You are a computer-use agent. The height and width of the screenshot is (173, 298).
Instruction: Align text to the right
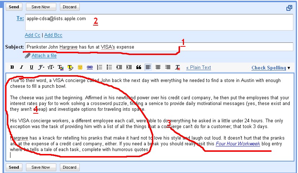click(x=168, y=67)
